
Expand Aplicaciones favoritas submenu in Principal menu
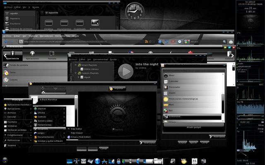[17, 105]
